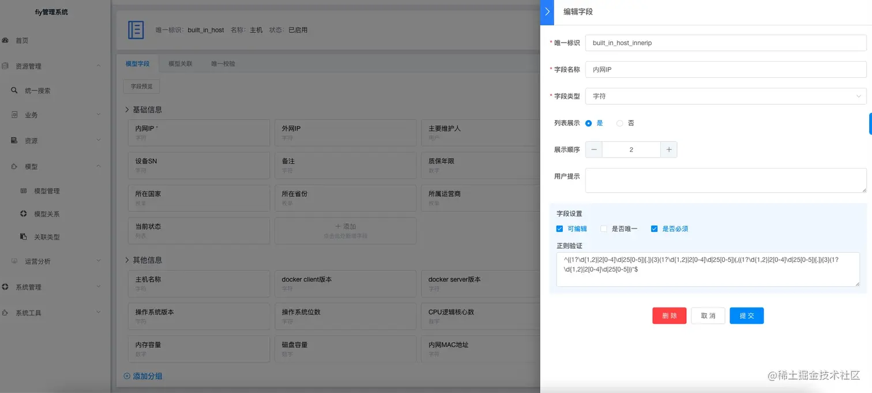This screenshot has width=872, height=393.
Task: Click the 模型管理 icon
Action: click(x=24, y=190)
